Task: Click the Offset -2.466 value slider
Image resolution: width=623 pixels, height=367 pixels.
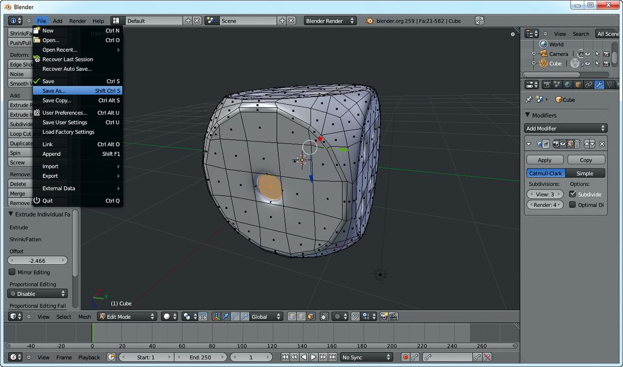Action: click(x=37, y=261)
